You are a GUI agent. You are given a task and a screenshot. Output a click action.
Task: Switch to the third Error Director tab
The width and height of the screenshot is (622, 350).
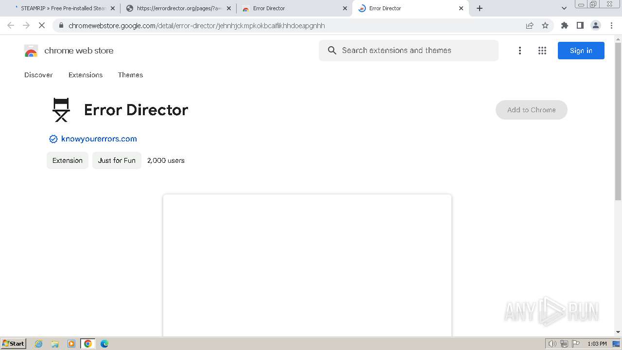click(295, 8)
